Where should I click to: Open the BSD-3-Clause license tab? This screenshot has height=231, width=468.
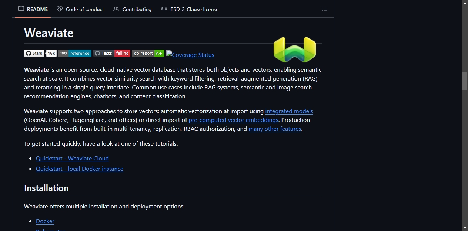click(190, 9)
